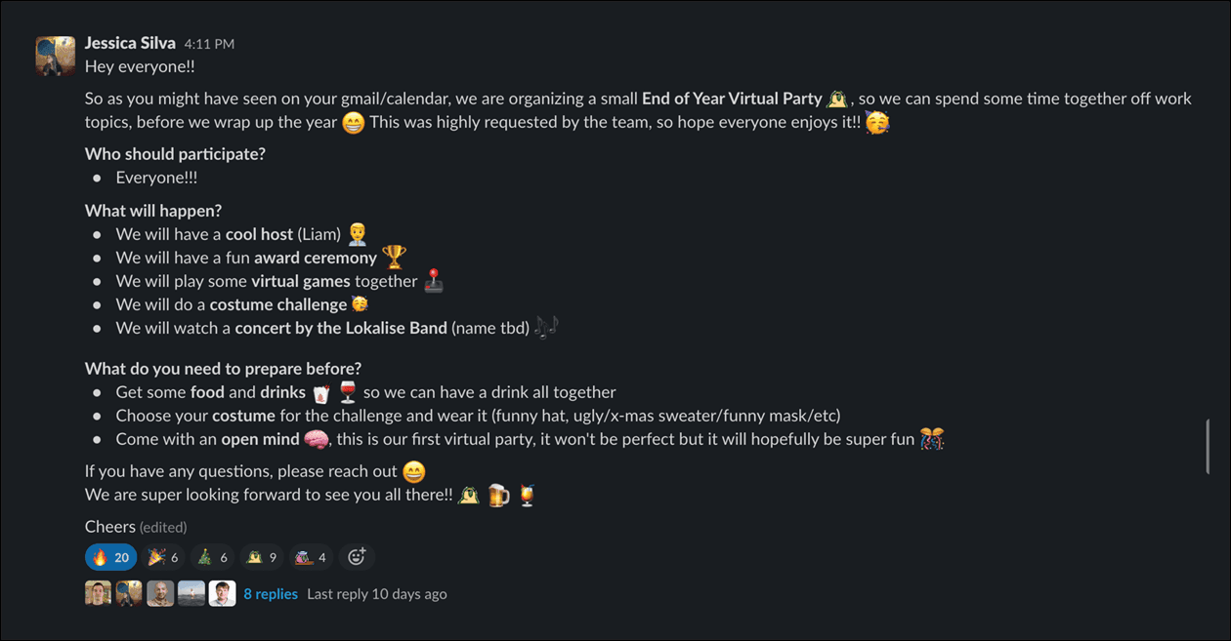Toggle the Christmas tree reaction
Screen dimensions: 1231x641
click(211, 557)
